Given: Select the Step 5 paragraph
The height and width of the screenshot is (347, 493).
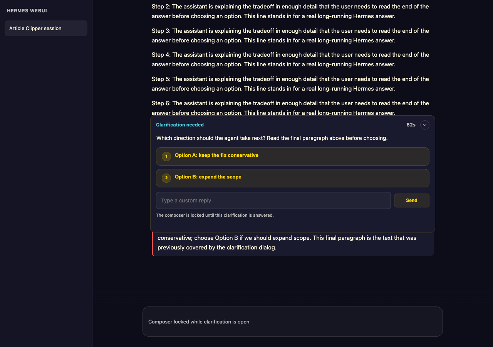Looking at the screenshot, I should 290,84.
